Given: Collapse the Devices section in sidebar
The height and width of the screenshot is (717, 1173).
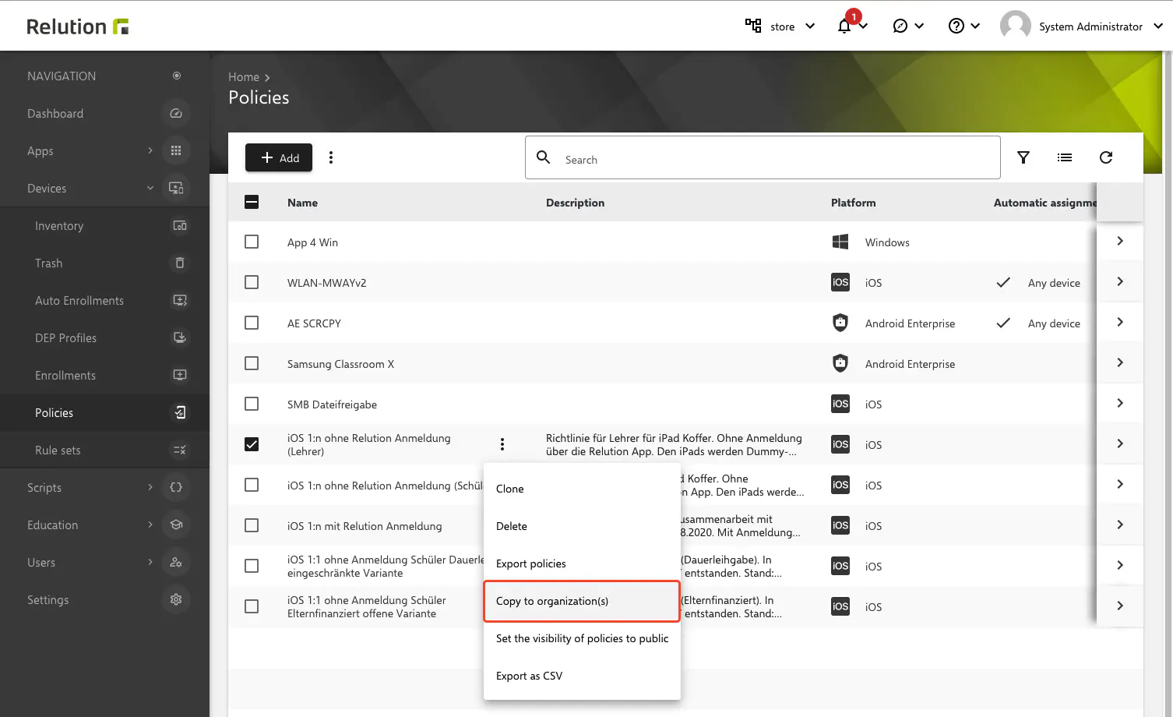Looking at the screenshot, I should (x=150, y=189).
